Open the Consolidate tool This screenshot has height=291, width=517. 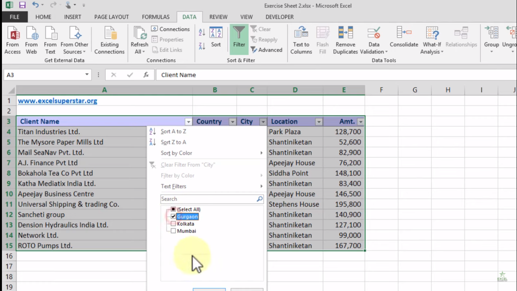404,37
